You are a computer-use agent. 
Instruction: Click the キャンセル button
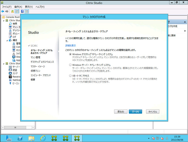[153, 112]
